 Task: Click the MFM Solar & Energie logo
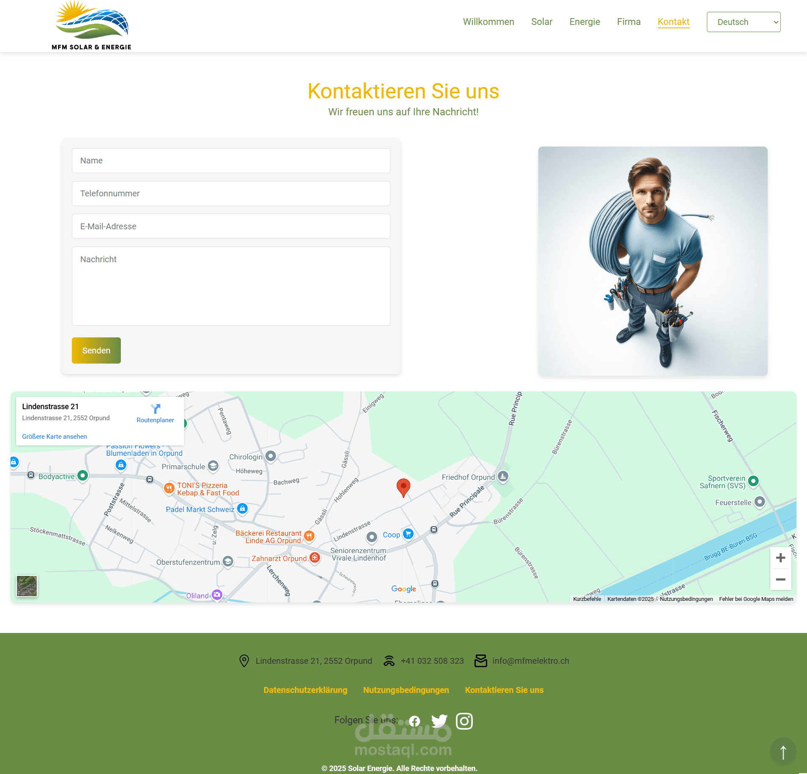(92, 25)
